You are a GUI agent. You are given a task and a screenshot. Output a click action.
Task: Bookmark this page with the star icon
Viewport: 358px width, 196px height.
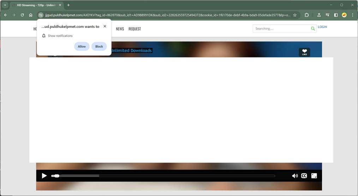tap(295, 15)
